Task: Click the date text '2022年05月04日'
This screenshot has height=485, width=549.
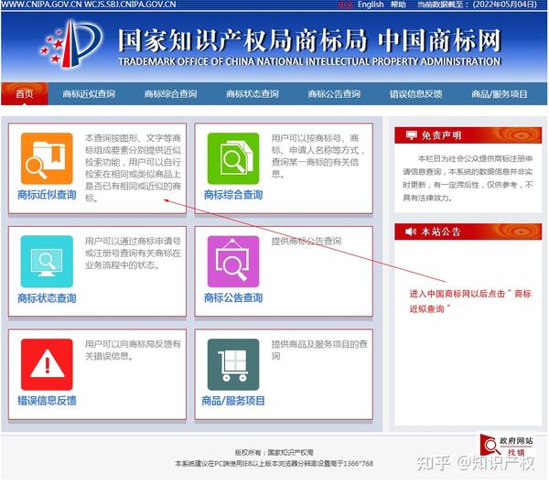Action: 504,5
